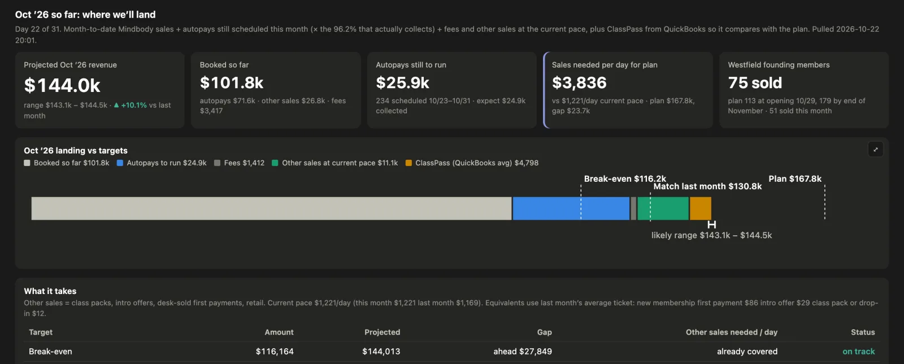Click the blue autopays bar segment
The image size is (904, 364).
571,208
